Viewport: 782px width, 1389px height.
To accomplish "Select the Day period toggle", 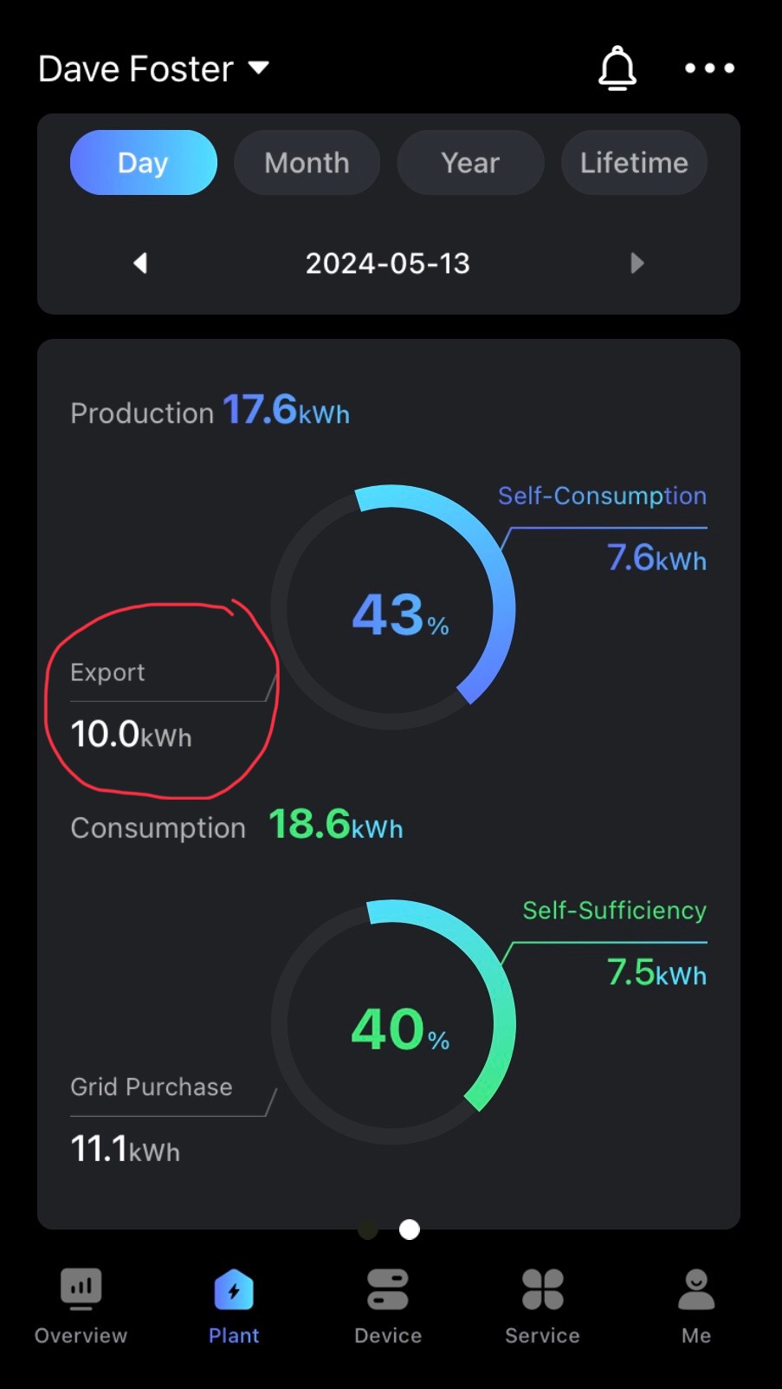I will coord(143,163).
